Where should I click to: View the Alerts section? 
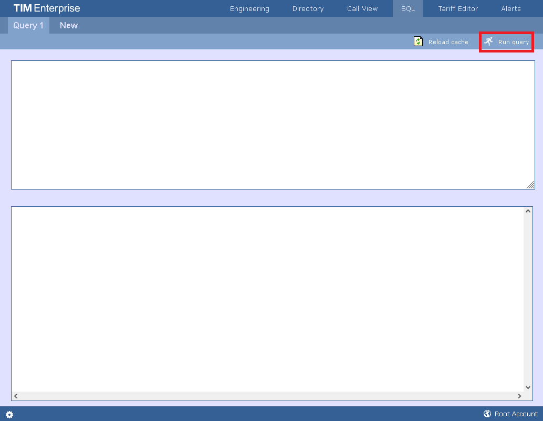[x=510, y=8]
